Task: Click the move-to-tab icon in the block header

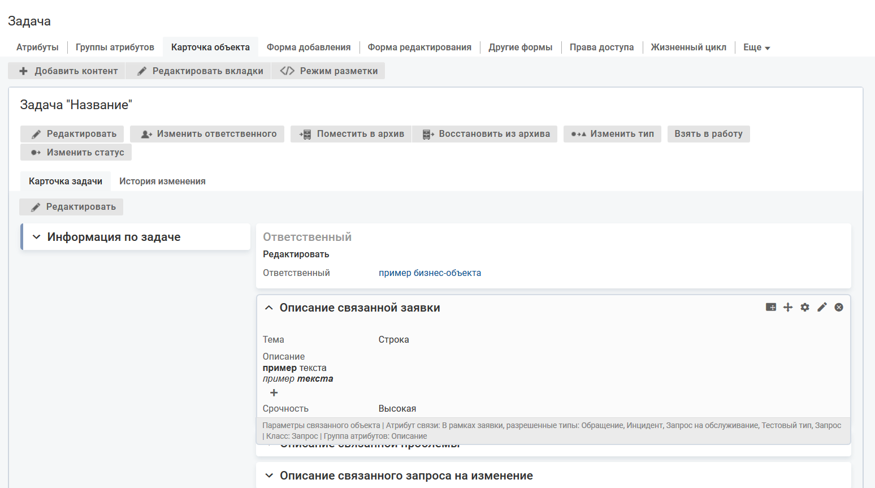Action: (x=771, y=307)
